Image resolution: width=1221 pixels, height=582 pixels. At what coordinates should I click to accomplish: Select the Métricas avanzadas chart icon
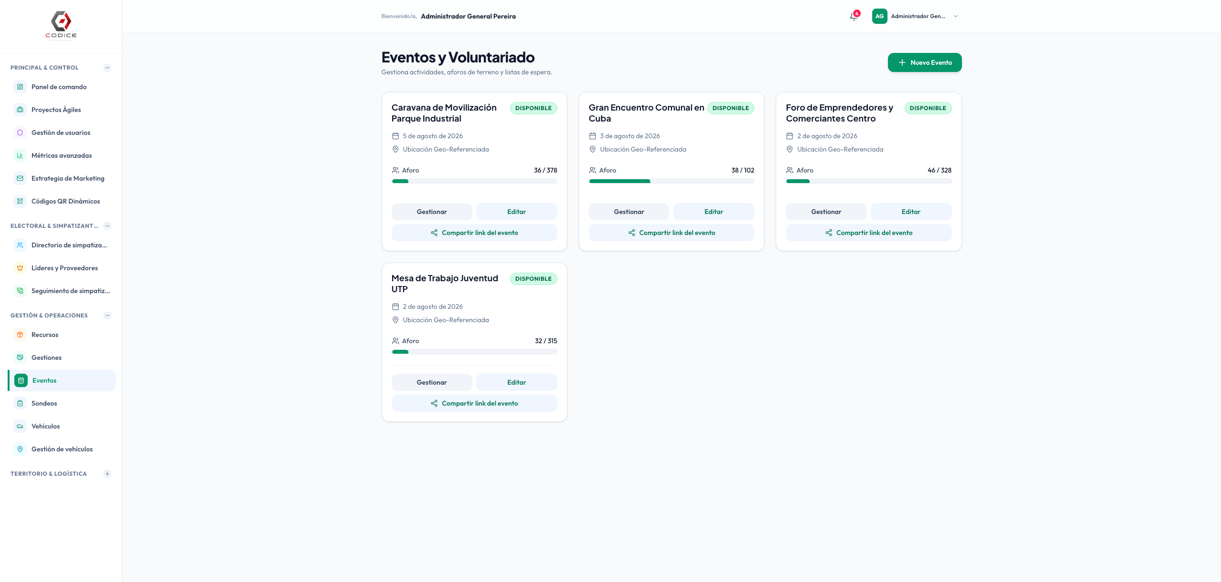(x=20, y=155)
